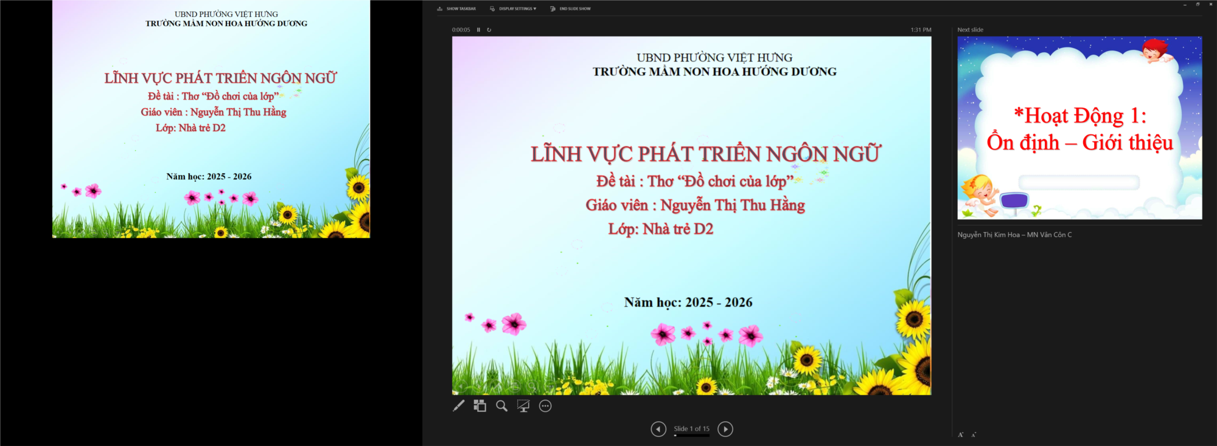1217x446 pixels.
Task: Make the notes text smaller
Action: [974, 434]
